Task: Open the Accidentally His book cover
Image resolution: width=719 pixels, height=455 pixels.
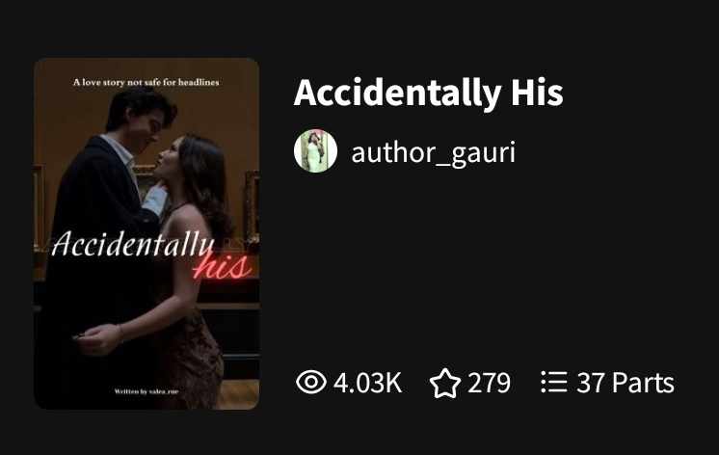Action: tap(146, 233)
